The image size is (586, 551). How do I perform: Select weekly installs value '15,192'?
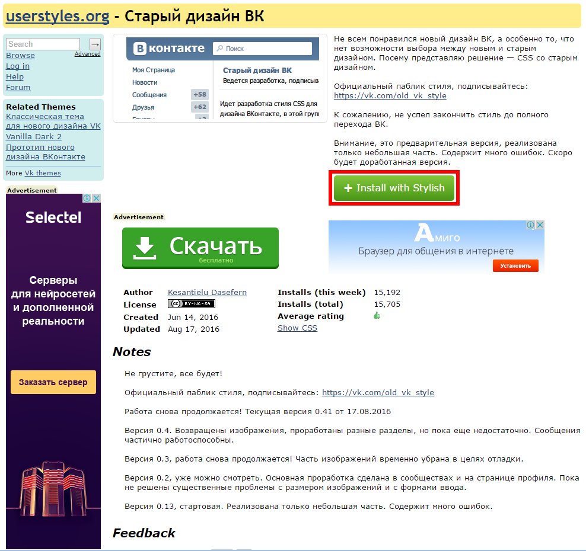pyautogui.click(x=387, y=292)
